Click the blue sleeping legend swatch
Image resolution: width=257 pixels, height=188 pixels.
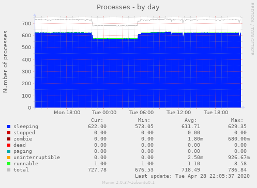coord(9,127)
